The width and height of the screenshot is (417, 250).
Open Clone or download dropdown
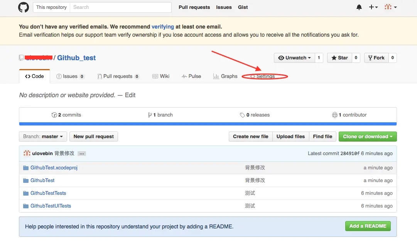368,137
